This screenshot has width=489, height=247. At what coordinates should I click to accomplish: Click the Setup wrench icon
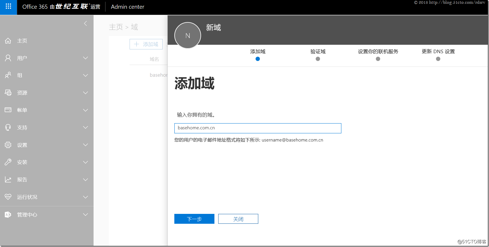[x=8, y=162]
